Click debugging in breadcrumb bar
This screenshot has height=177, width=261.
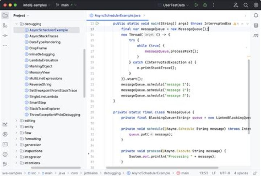(112, 173)
